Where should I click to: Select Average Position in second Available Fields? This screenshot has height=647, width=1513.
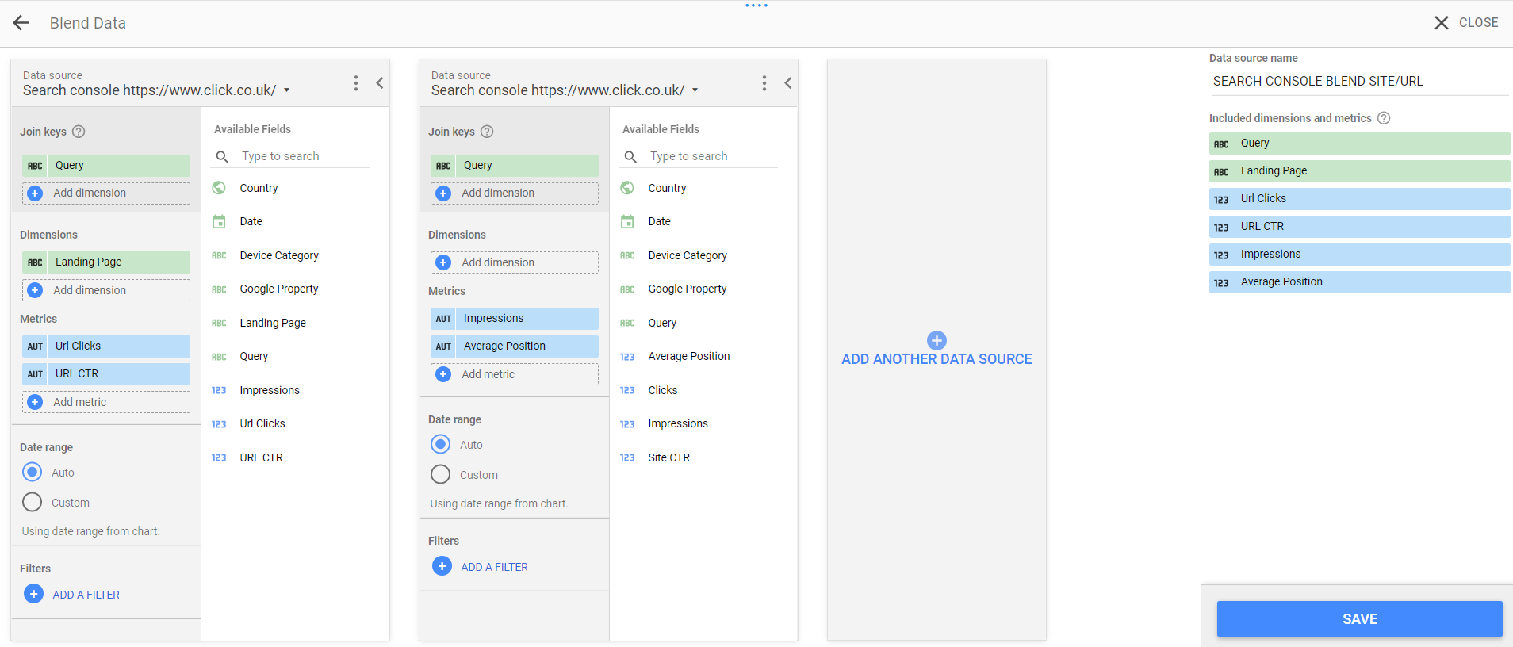click(x=689, y=357)
